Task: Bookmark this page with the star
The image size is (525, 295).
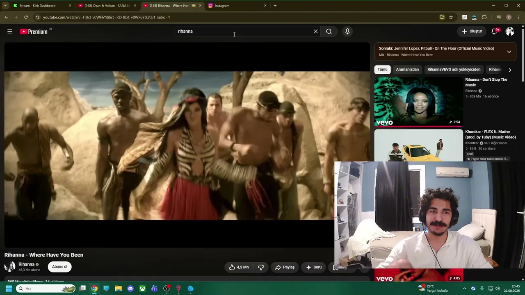Action: click(451, 17)
